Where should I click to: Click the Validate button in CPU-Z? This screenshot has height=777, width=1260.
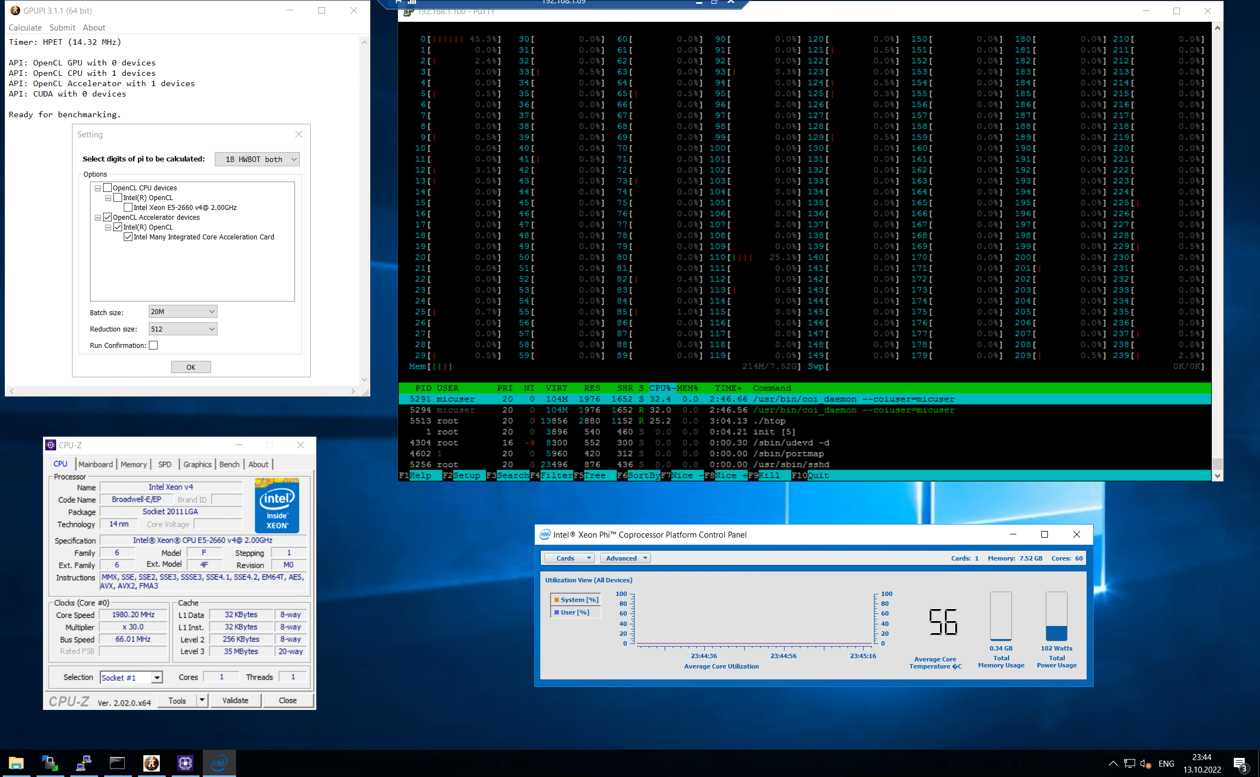[236, 700]
